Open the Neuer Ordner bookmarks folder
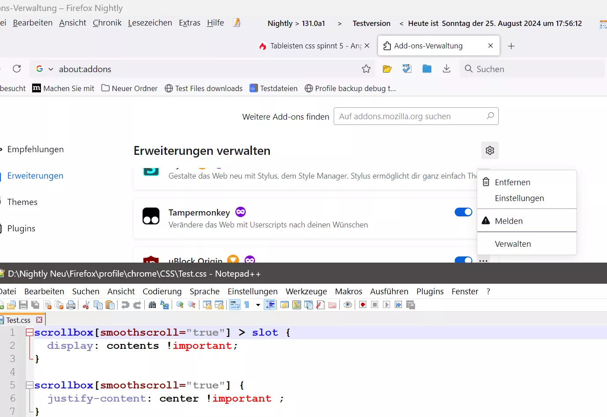 tap(129, 88)
